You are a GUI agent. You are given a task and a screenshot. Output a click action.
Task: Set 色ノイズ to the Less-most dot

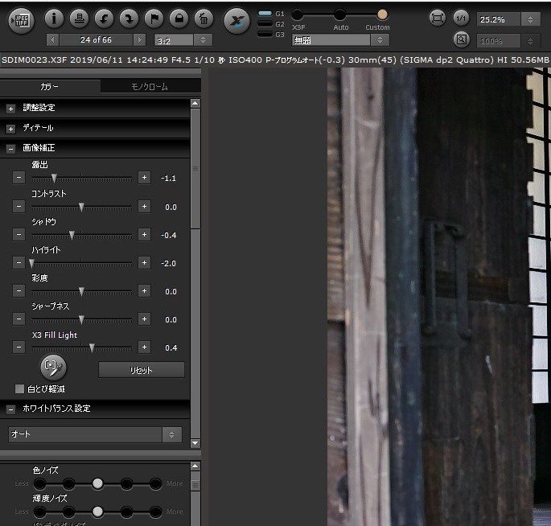click(40, 484)
